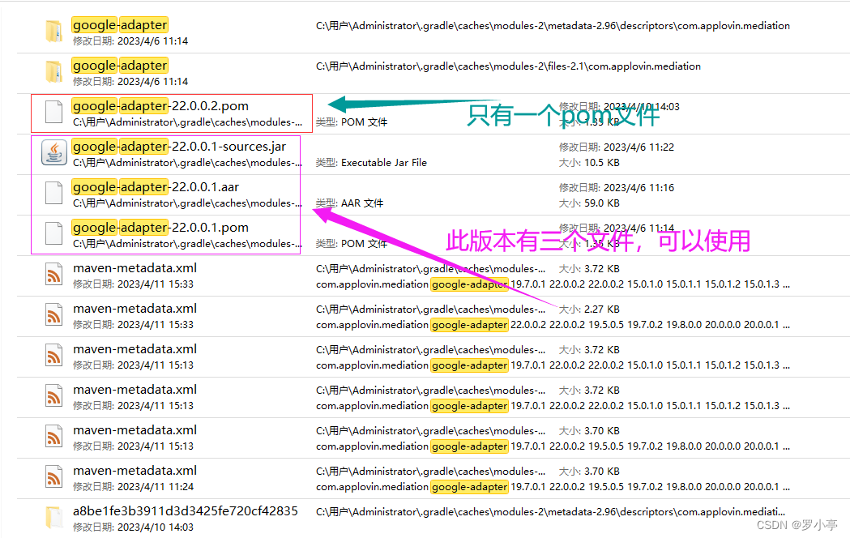Click the folder icon of google-adapter in metadata-2.96 descriptors

click(x=53, y=32)
